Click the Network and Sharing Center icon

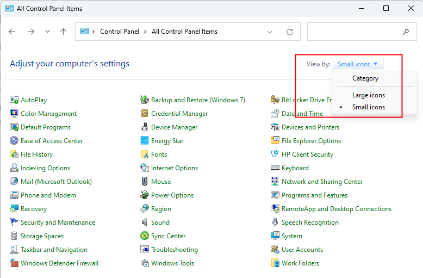pos(275,181)
